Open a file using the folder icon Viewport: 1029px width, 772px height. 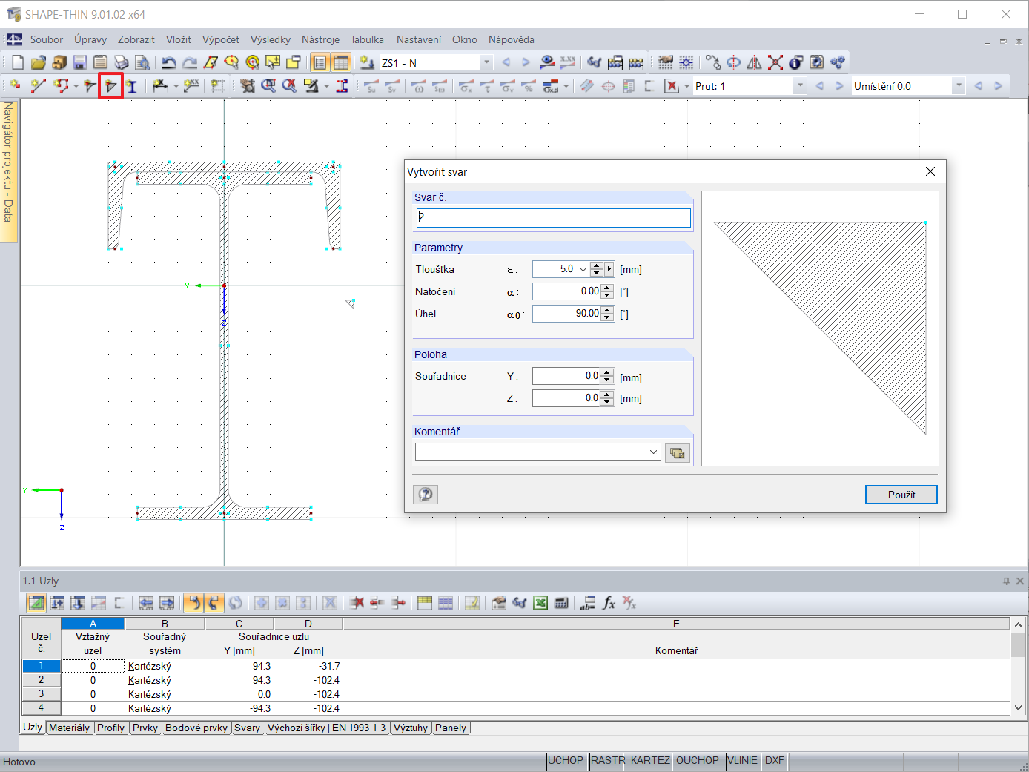coord(39,62)
